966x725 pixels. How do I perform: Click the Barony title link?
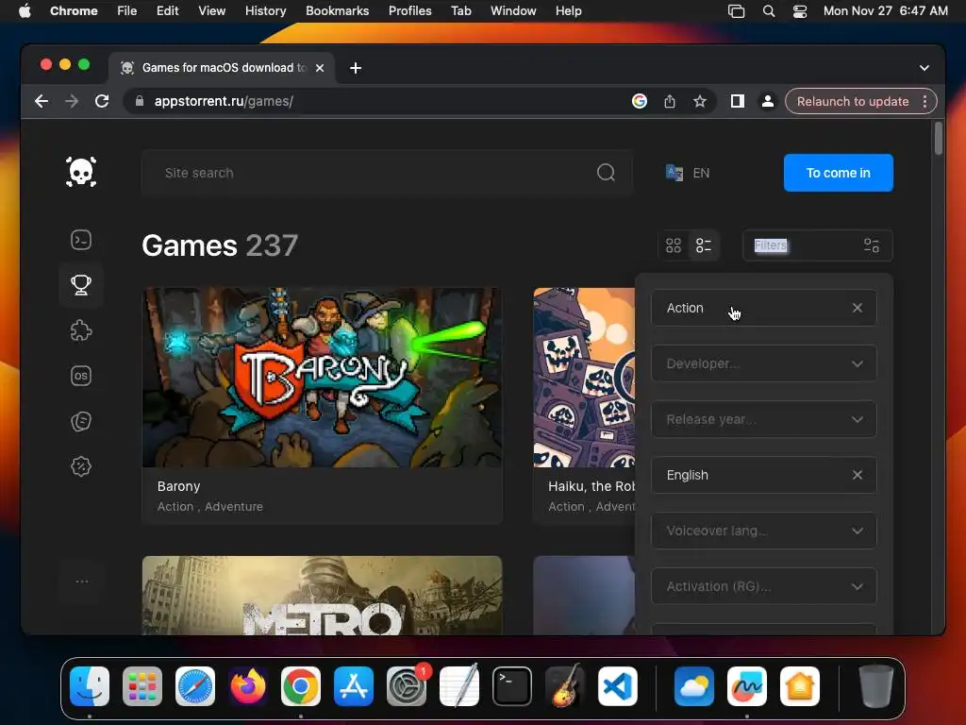pos(178,486)
